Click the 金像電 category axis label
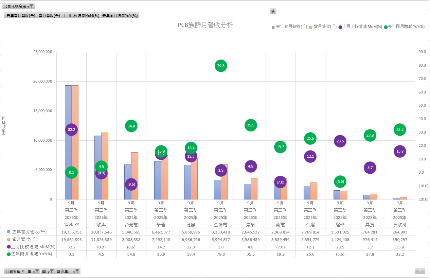The width and height of the screenshot is (430, 278). coord(220,225)
